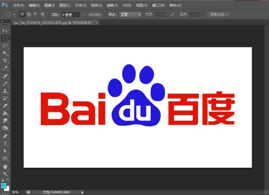
Task: Open the 滤镜(T) menu
Action: (x=112, y=5)
